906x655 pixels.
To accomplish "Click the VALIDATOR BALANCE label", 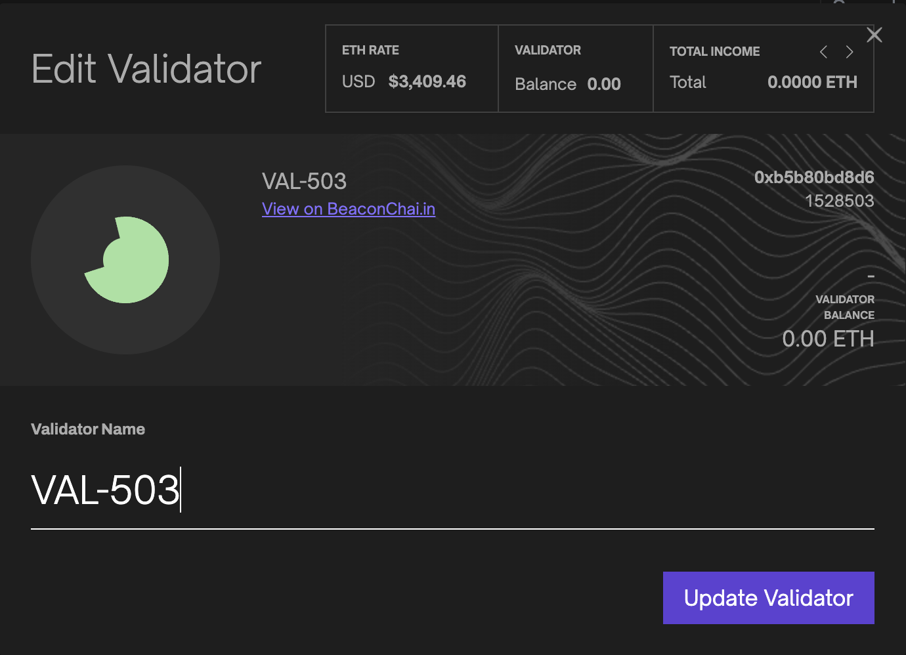I will pyautogui.click(x=845, y=307).
